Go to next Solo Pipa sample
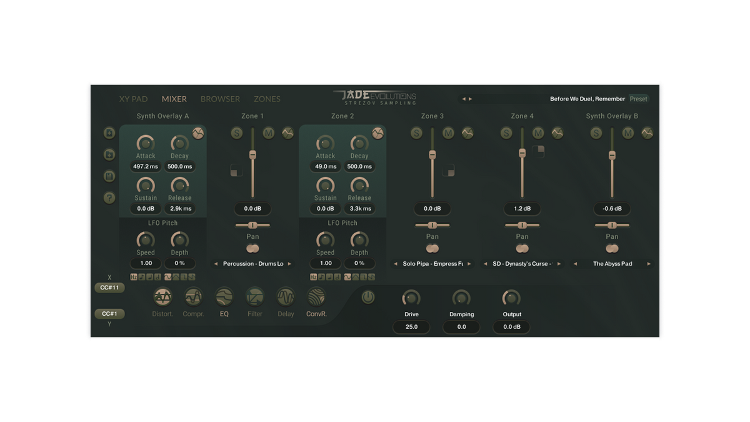Viewport: 750px width, 422px height. [x=469, y=264]
